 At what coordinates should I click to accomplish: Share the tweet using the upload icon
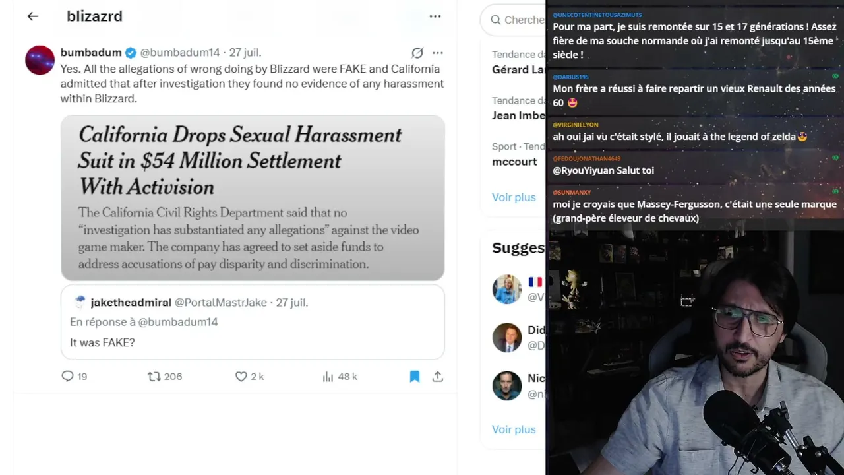[438, 376]
